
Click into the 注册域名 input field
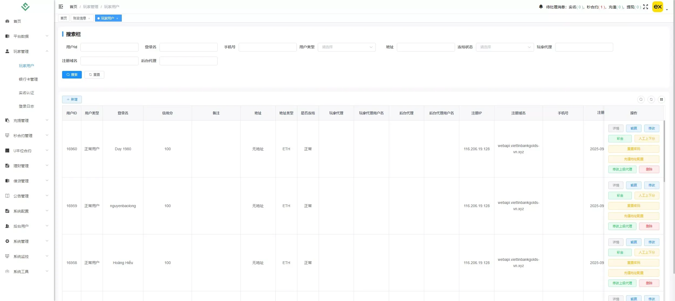[109, 61]
